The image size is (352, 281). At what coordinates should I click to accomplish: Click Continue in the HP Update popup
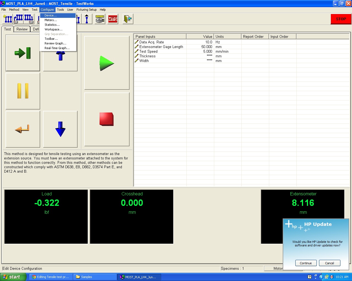[x=306, y=263]
